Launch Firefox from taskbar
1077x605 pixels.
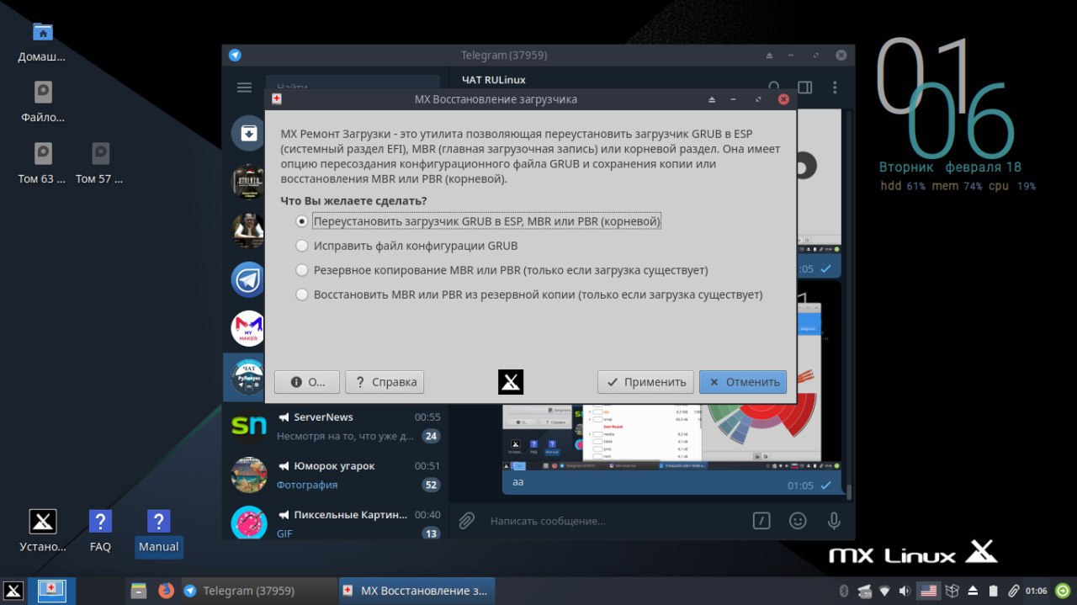(x=165, y=591)
